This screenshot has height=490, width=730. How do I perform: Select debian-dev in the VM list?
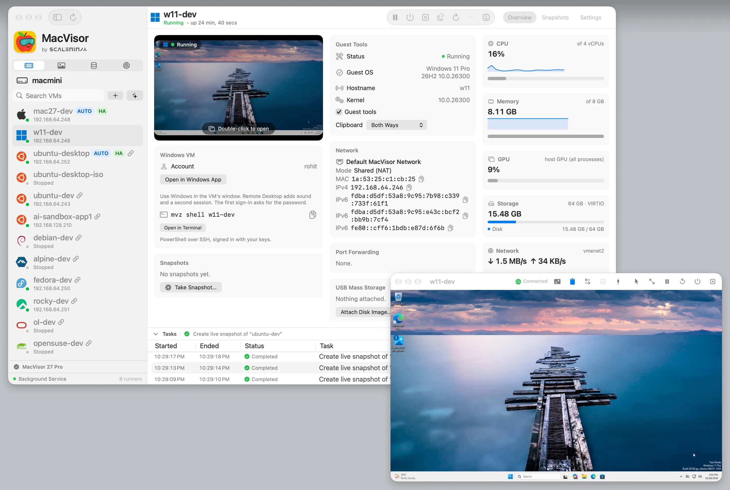[78, 241]
